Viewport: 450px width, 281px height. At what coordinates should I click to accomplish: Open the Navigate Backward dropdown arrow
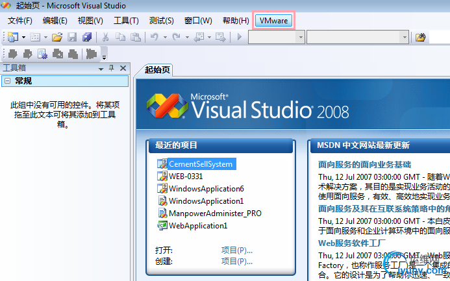coord(209,37)
